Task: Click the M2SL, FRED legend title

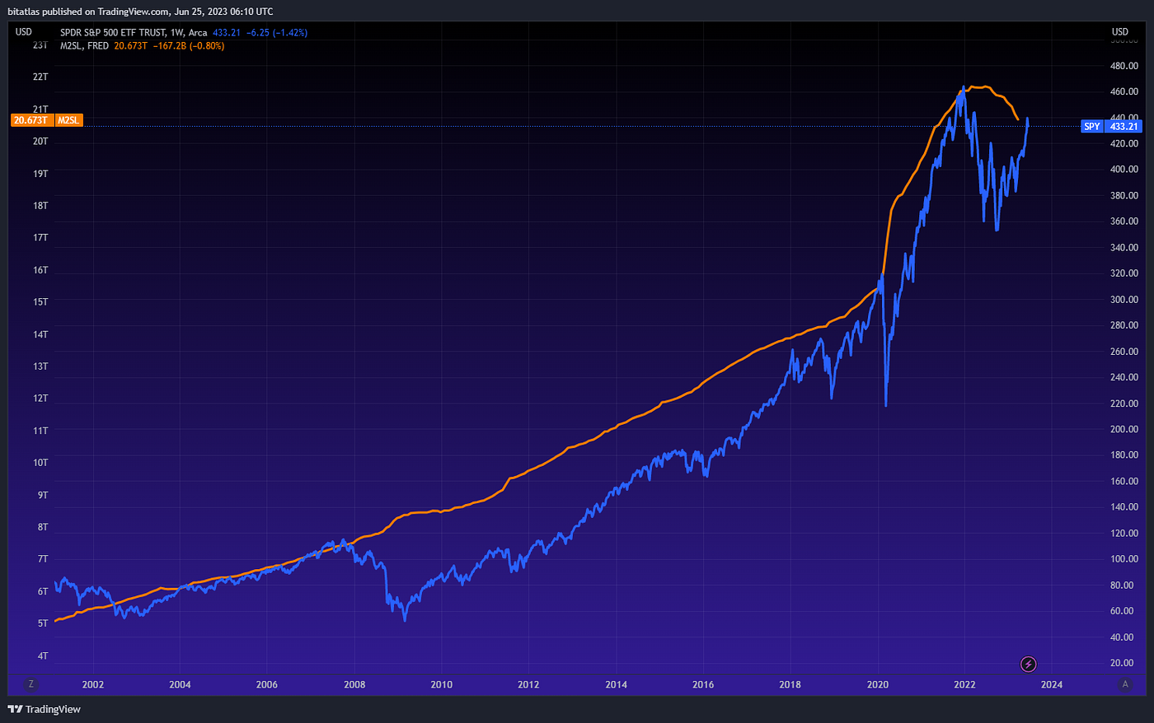Action: pos(84,46)
